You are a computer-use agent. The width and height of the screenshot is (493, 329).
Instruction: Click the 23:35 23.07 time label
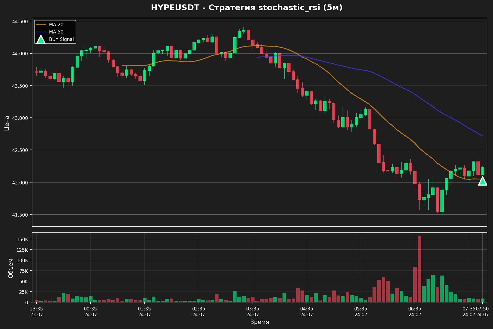[37, 312]
